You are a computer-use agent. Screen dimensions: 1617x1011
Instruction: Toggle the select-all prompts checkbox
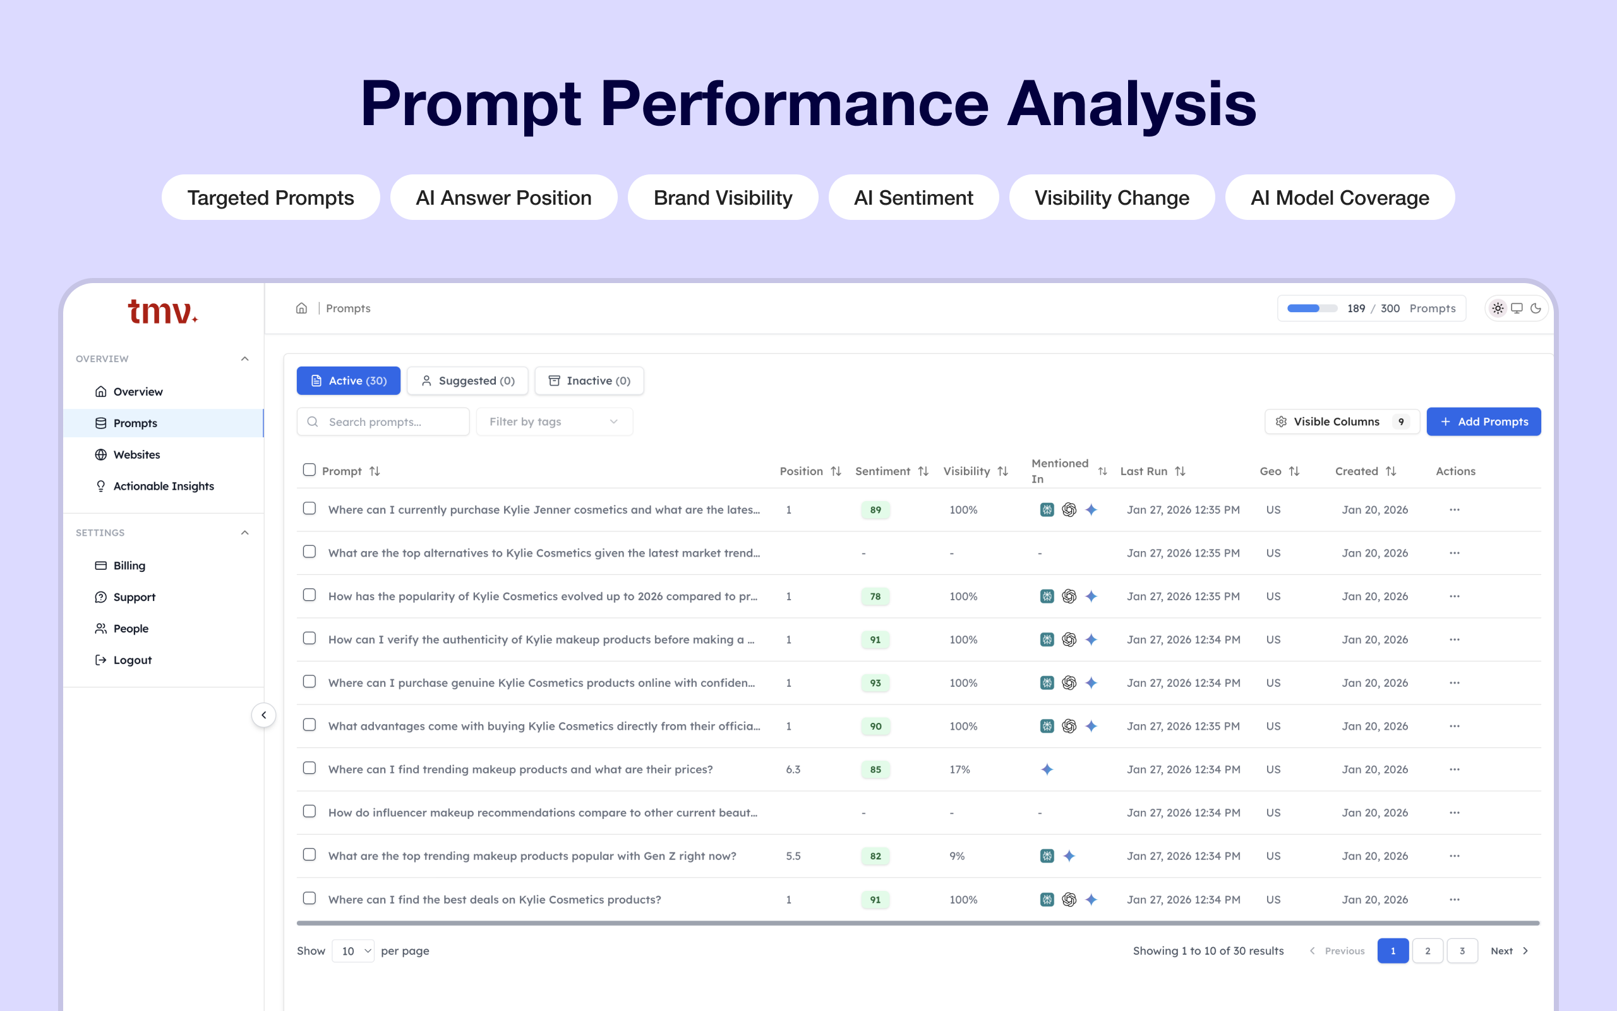point(309,469)
